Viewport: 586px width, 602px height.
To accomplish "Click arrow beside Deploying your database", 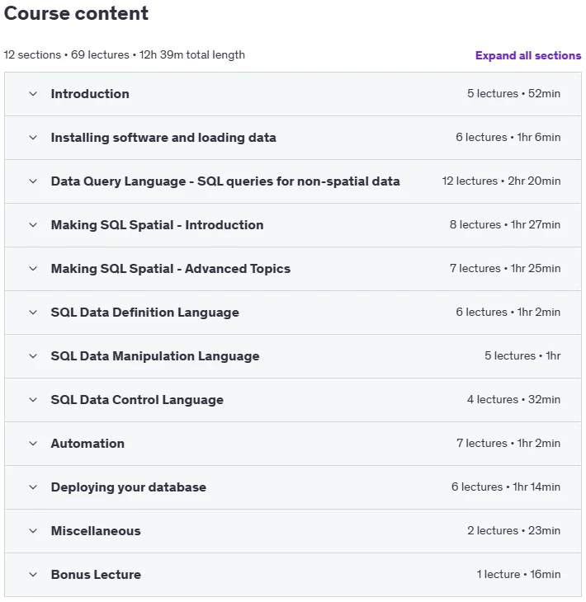I will pyautogui.click(x=33, y=487).
